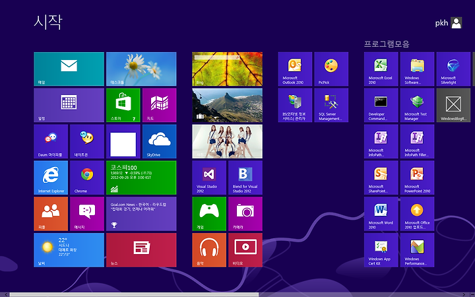Open the weather tile showing 22°

pos(69,250)
